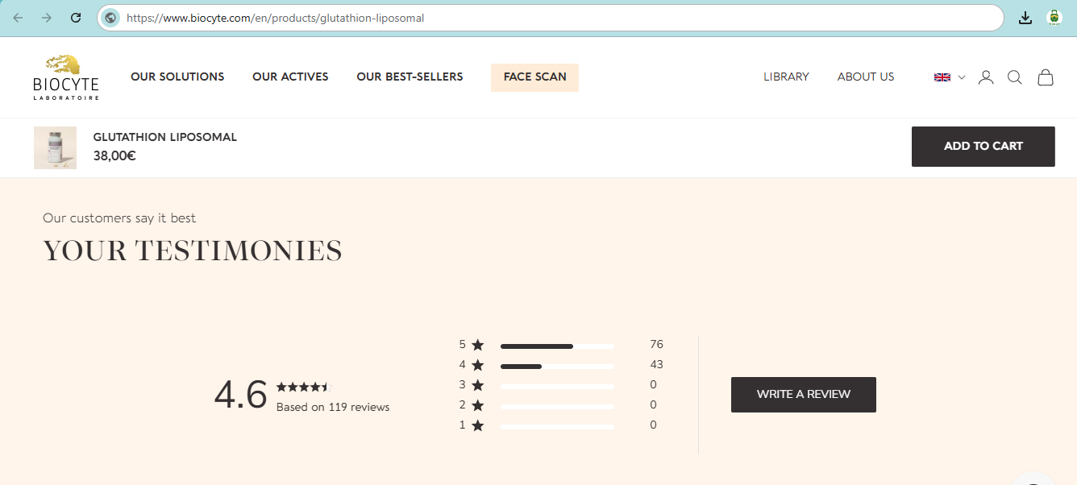Image resolution: width=1077 pixels, height=485 pixels.
Task: Go to the ABOUT US page
Action: (866, 77)
